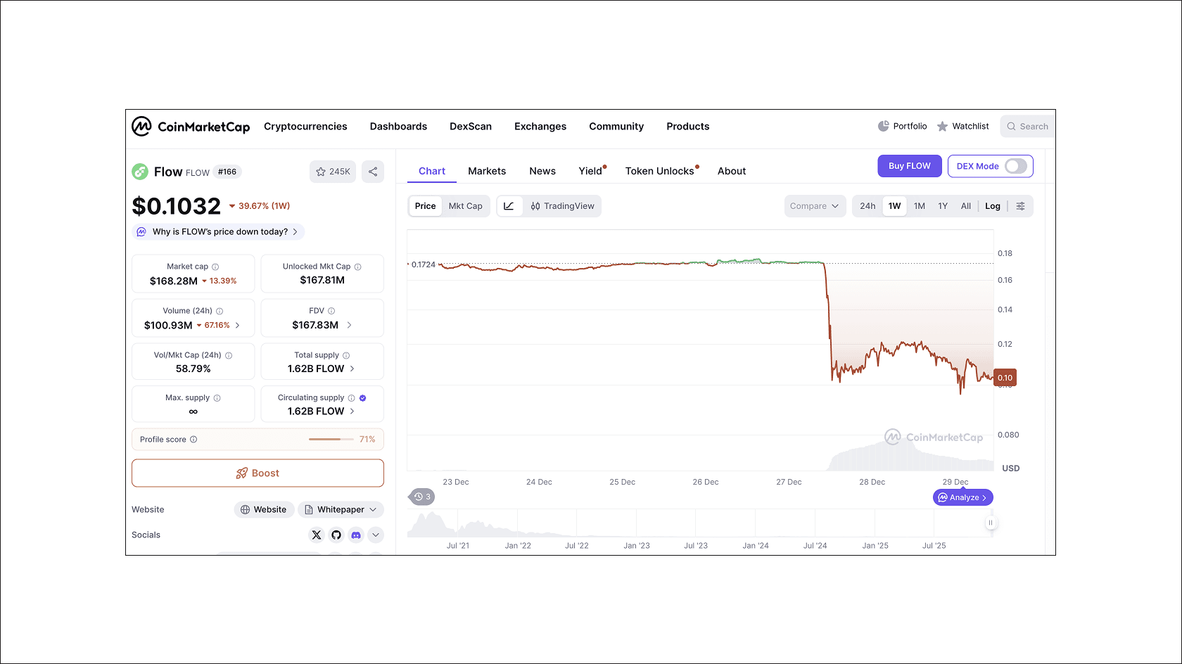
Task: Open the Compare dropdown
Action: 814,205
